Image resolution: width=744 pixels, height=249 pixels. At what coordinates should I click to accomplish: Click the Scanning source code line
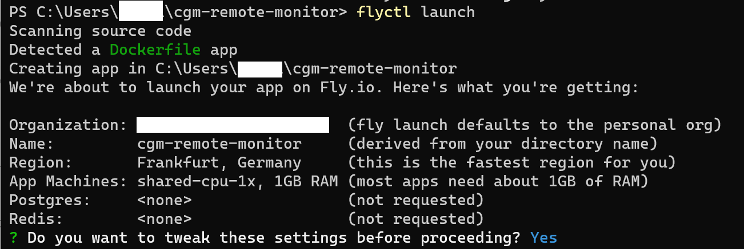click(100, 31)
